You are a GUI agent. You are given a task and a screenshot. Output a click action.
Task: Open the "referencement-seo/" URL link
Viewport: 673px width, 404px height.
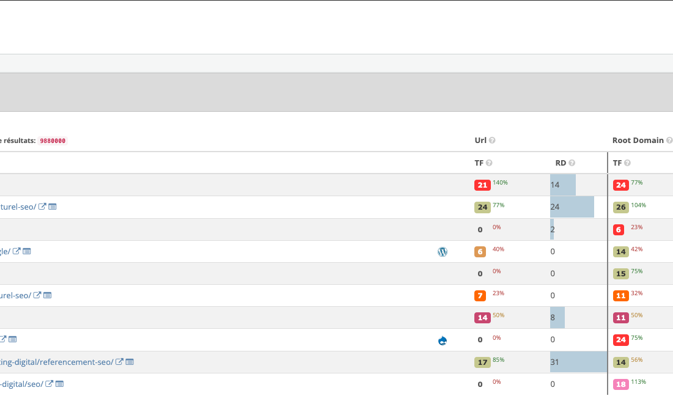click(x=56, y=362)
